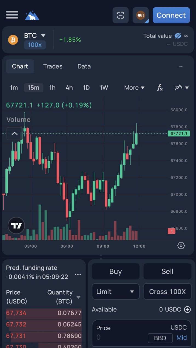The width and height of the screenshot is (196, 348).
Task: Click the TradingView logo
Action: click(16, 226)
